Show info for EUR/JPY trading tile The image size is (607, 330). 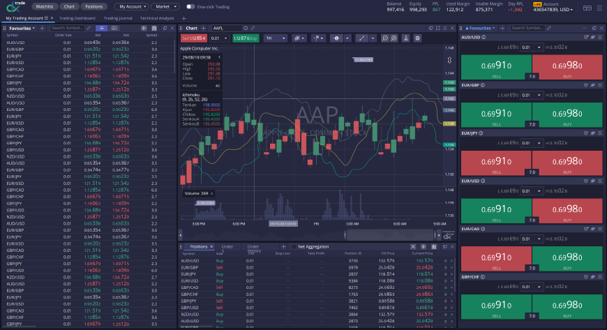point(481,133)
